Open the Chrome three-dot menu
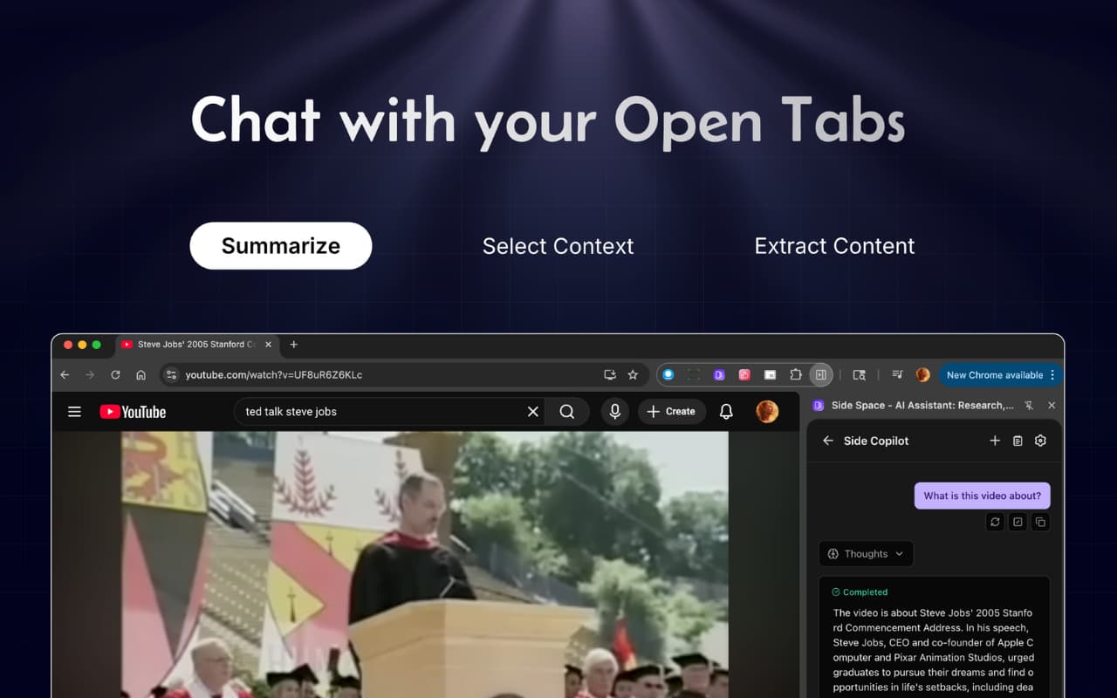 click(x=1052, y=375)
